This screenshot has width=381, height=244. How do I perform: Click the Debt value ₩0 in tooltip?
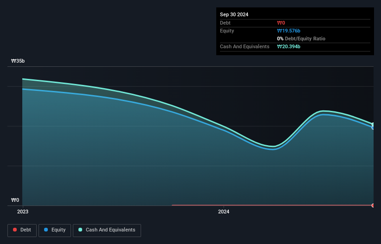point(281,23)
